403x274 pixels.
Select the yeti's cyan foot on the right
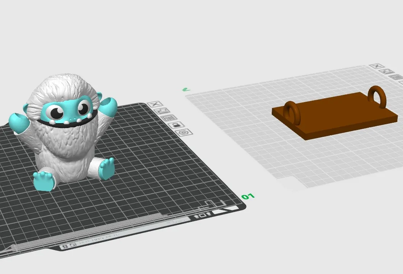coord(107,168)
